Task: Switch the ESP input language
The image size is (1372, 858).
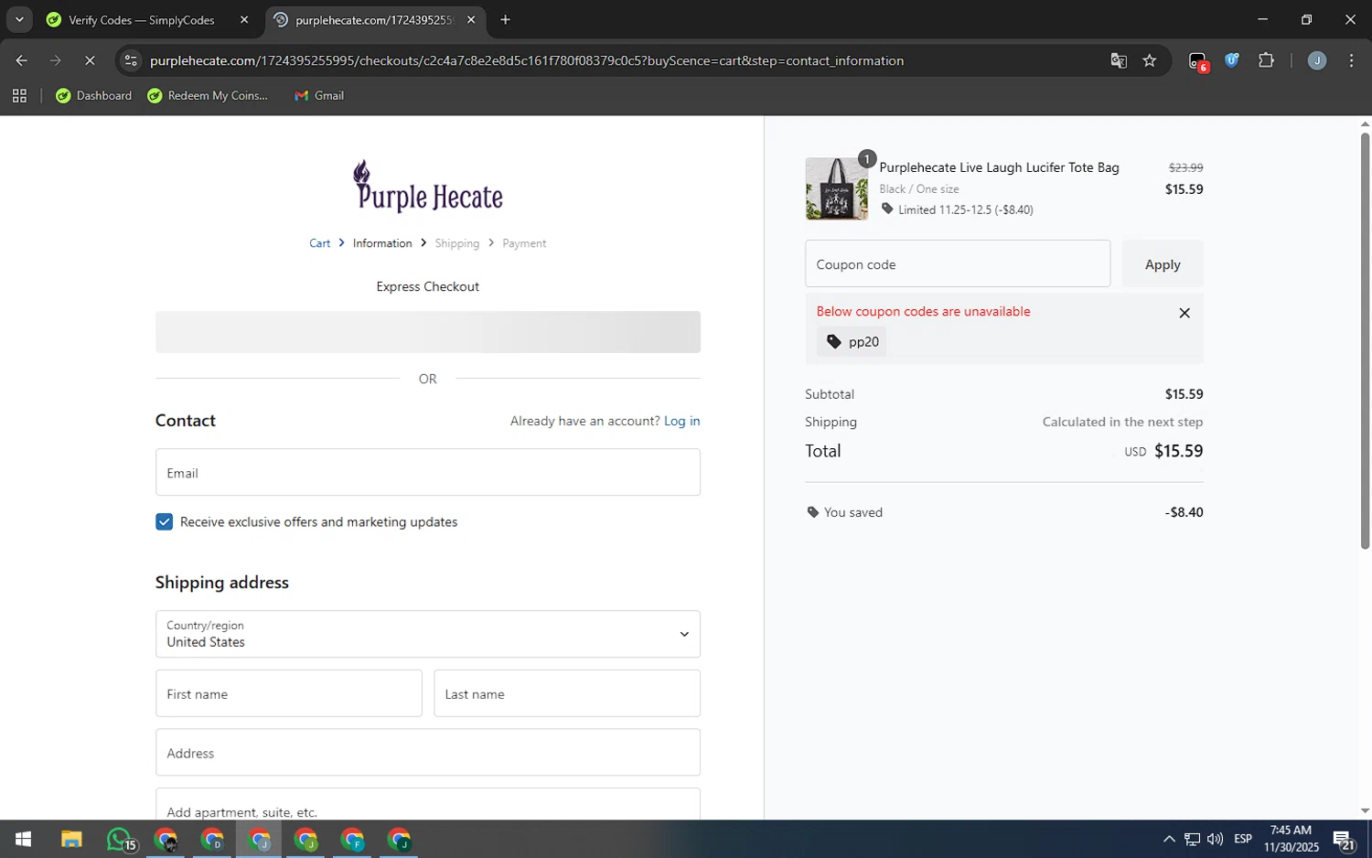Action: [1243, 839]
